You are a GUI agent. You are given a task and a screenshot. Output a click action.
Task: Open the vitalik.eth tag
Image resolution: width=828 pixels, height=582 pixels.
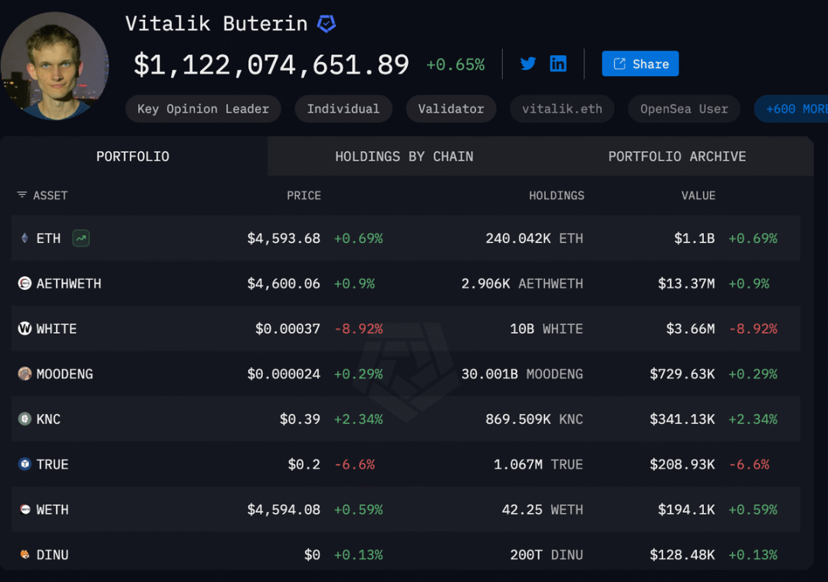click(x=562, y=108)
